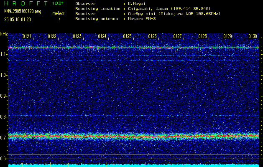Screen dimensions: 263x167
Task: Click the Receiver field label
Action: (85, 13)
